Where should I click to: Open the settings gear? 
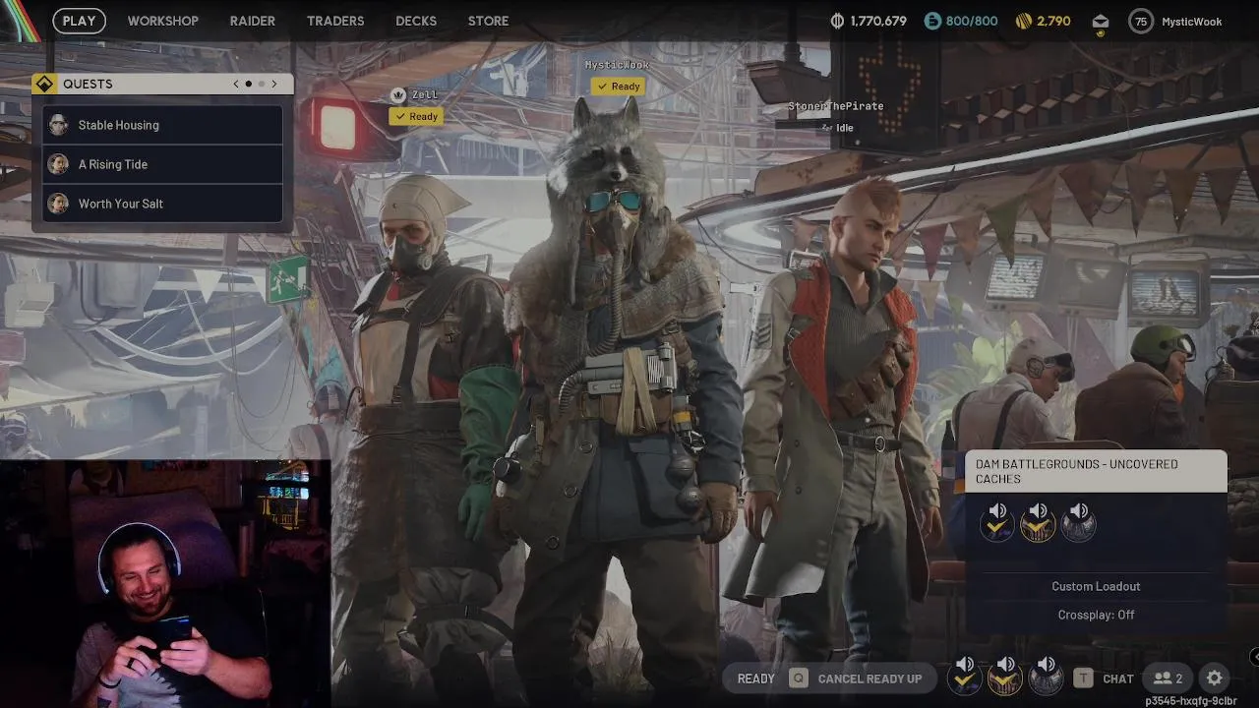(x=1215, y=678)
